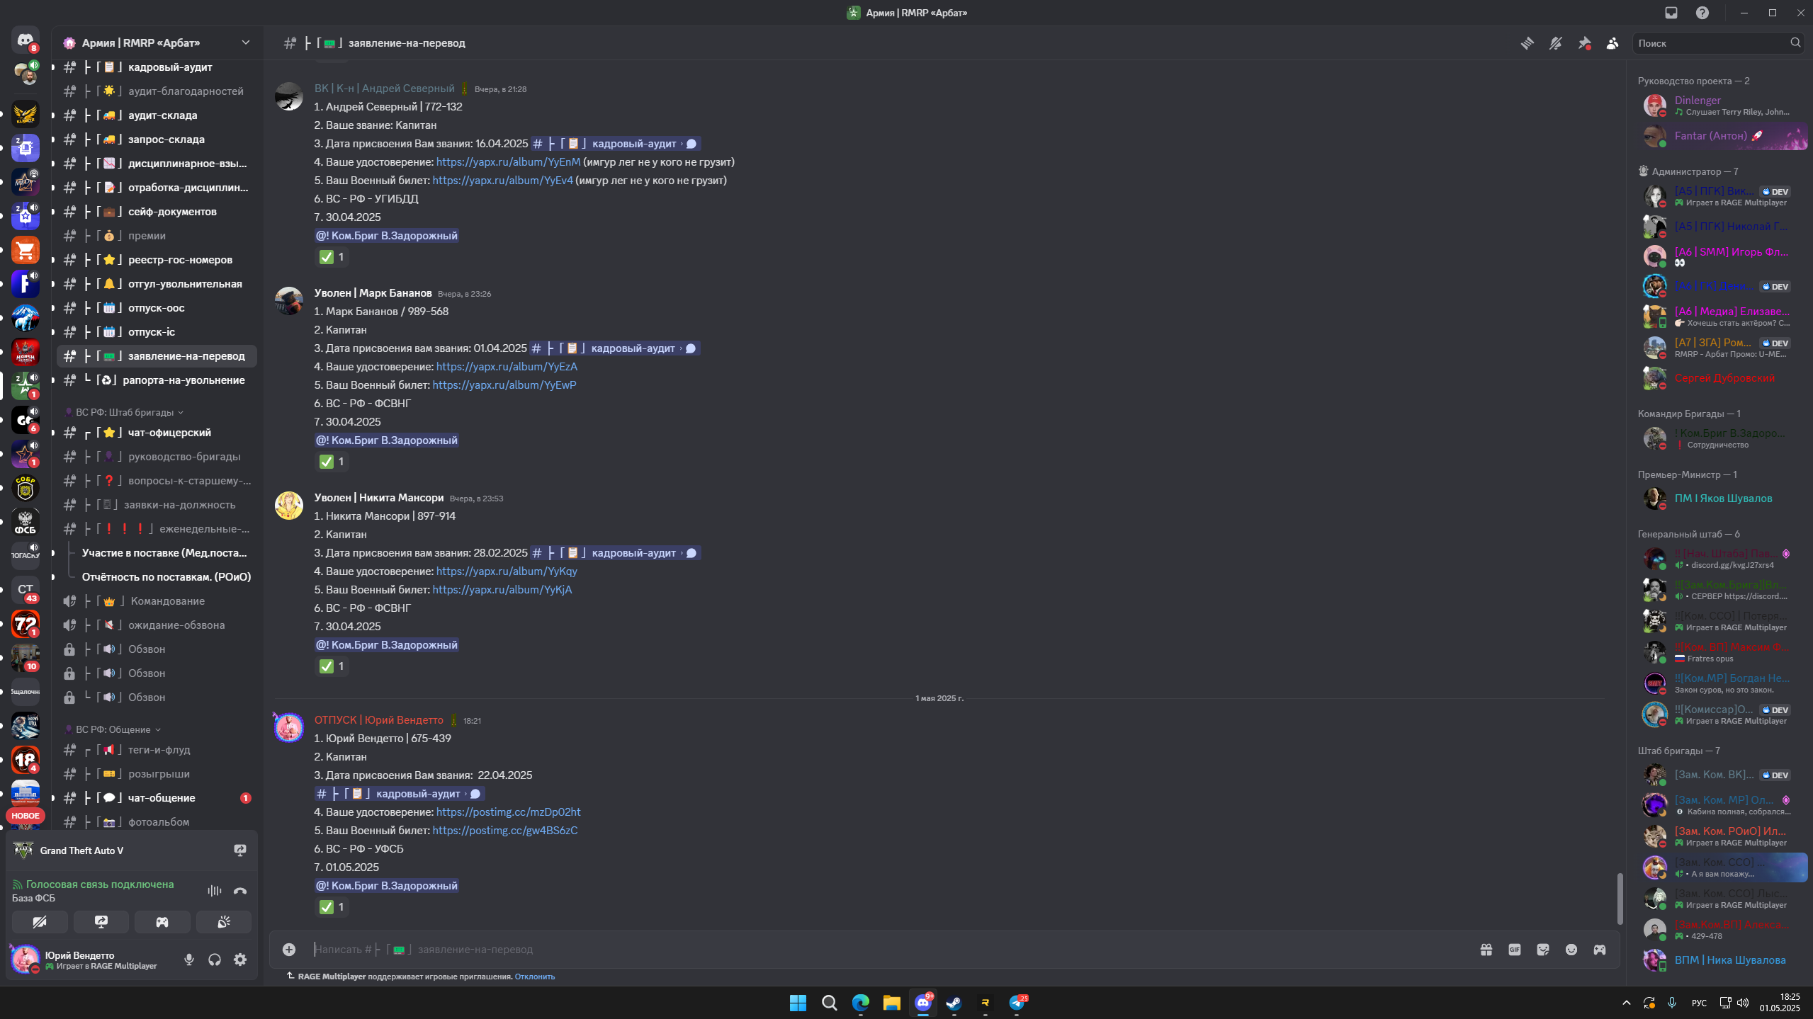Open the рапорта-на-увольнение channel
1813x1019 pixels.
click(157, 380)
